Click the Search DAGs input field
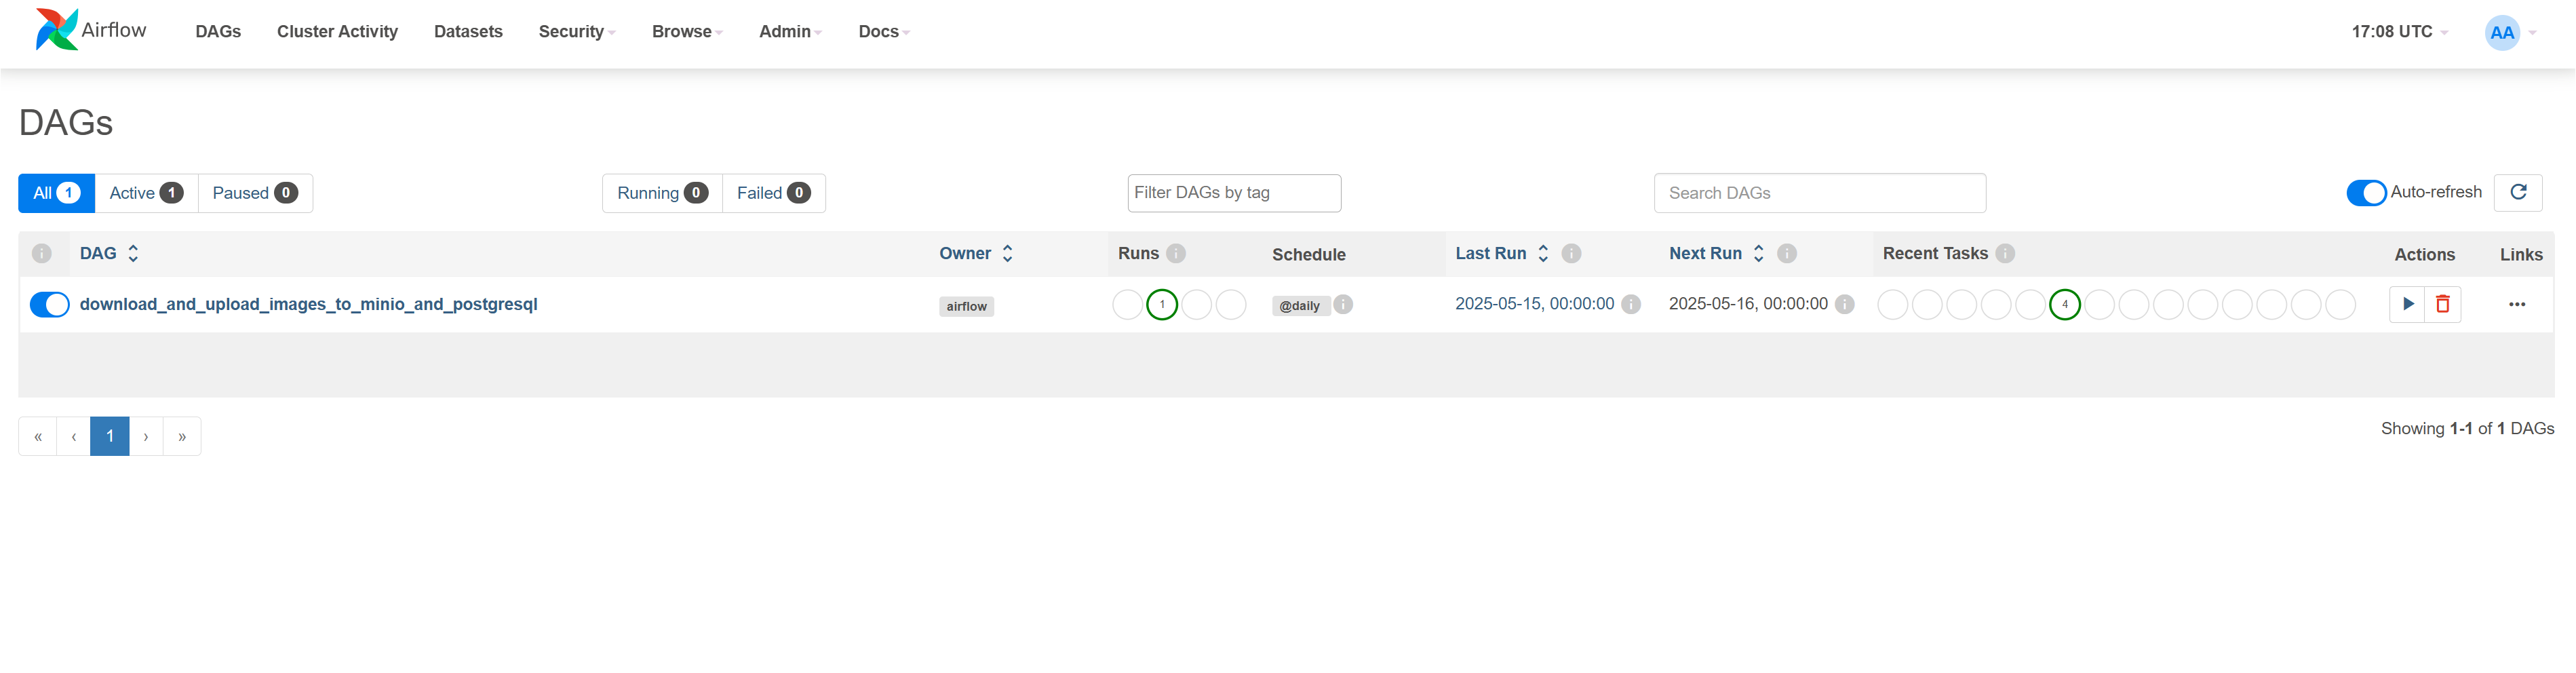The height and width of the screenshot is (673, 2576). tap(1819, 193)
